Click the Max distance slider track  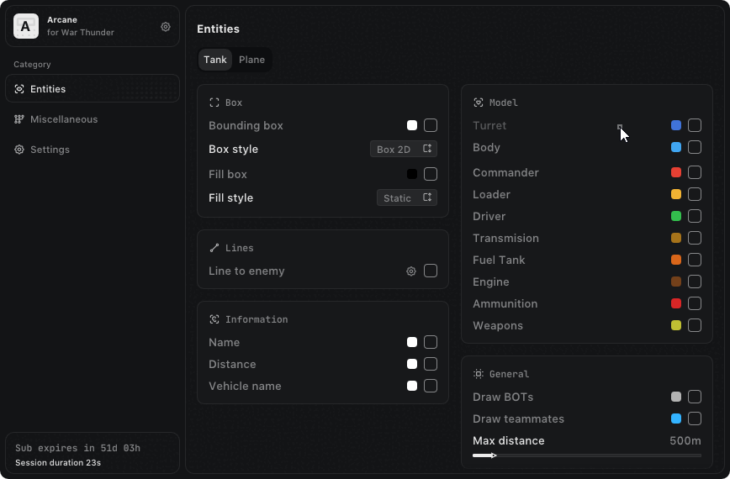(x=589, y=455)
